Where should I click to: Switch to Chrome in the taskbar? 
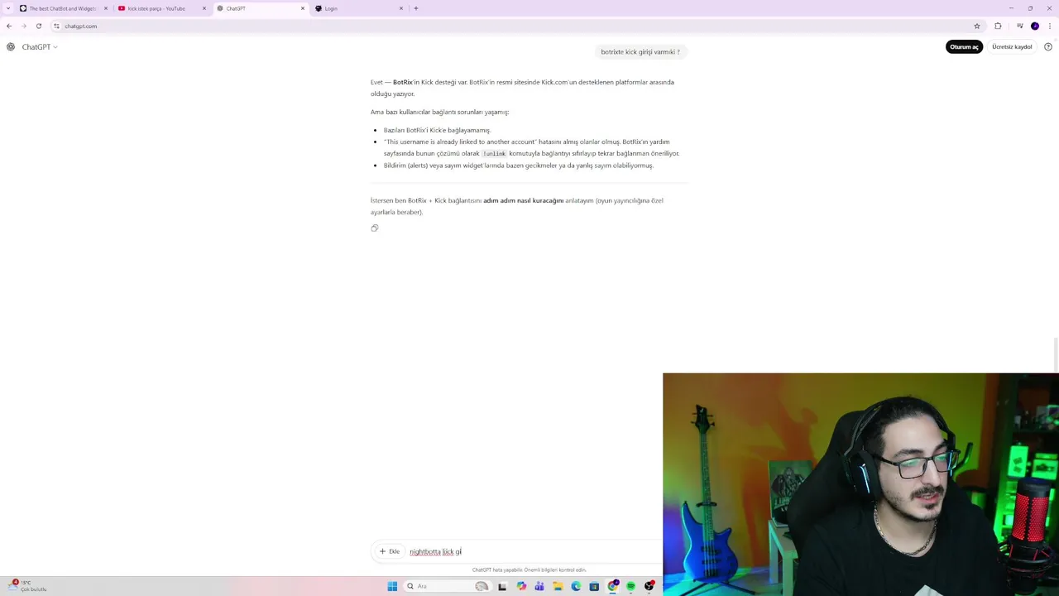pyautogui.click(x=612, y=586)
